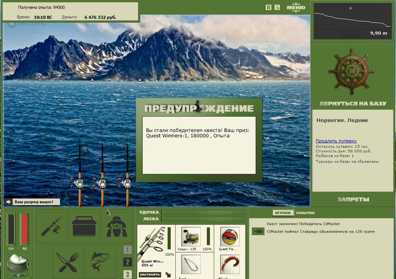
Task: Click the ПРЕДУПРЕЖДЕНИЕ dialog title
Action: click(x=199, y=108)
